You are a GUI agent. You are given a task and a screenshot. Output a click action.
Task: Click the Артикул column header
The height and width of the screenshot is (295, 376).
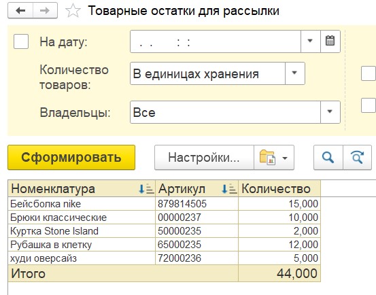click(197, 189)
